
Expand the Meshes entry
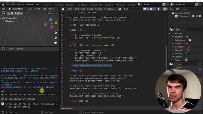pyautogui.click(x=173, y=53)
